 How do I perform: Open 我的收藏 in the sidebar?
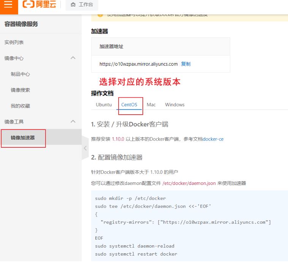pos(20,106)
